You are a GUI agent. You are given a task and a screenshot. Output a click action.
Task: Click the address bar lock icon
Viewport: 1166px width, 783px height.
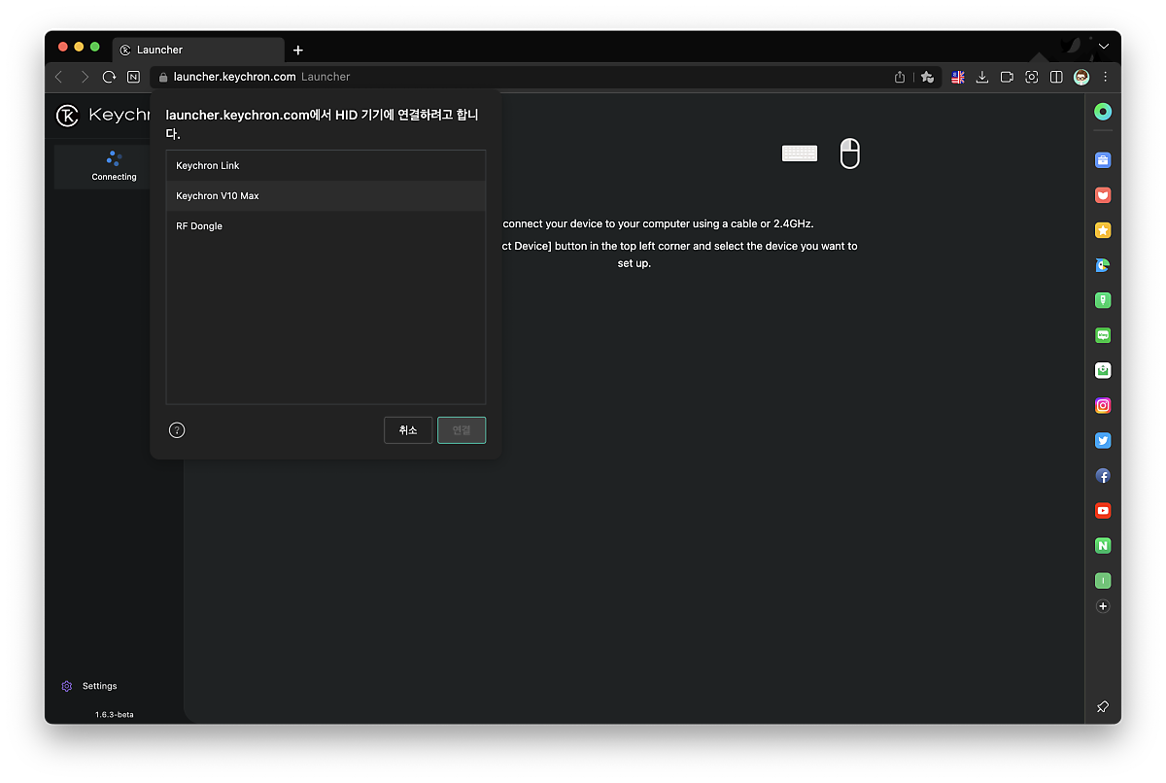click(163, 77)
